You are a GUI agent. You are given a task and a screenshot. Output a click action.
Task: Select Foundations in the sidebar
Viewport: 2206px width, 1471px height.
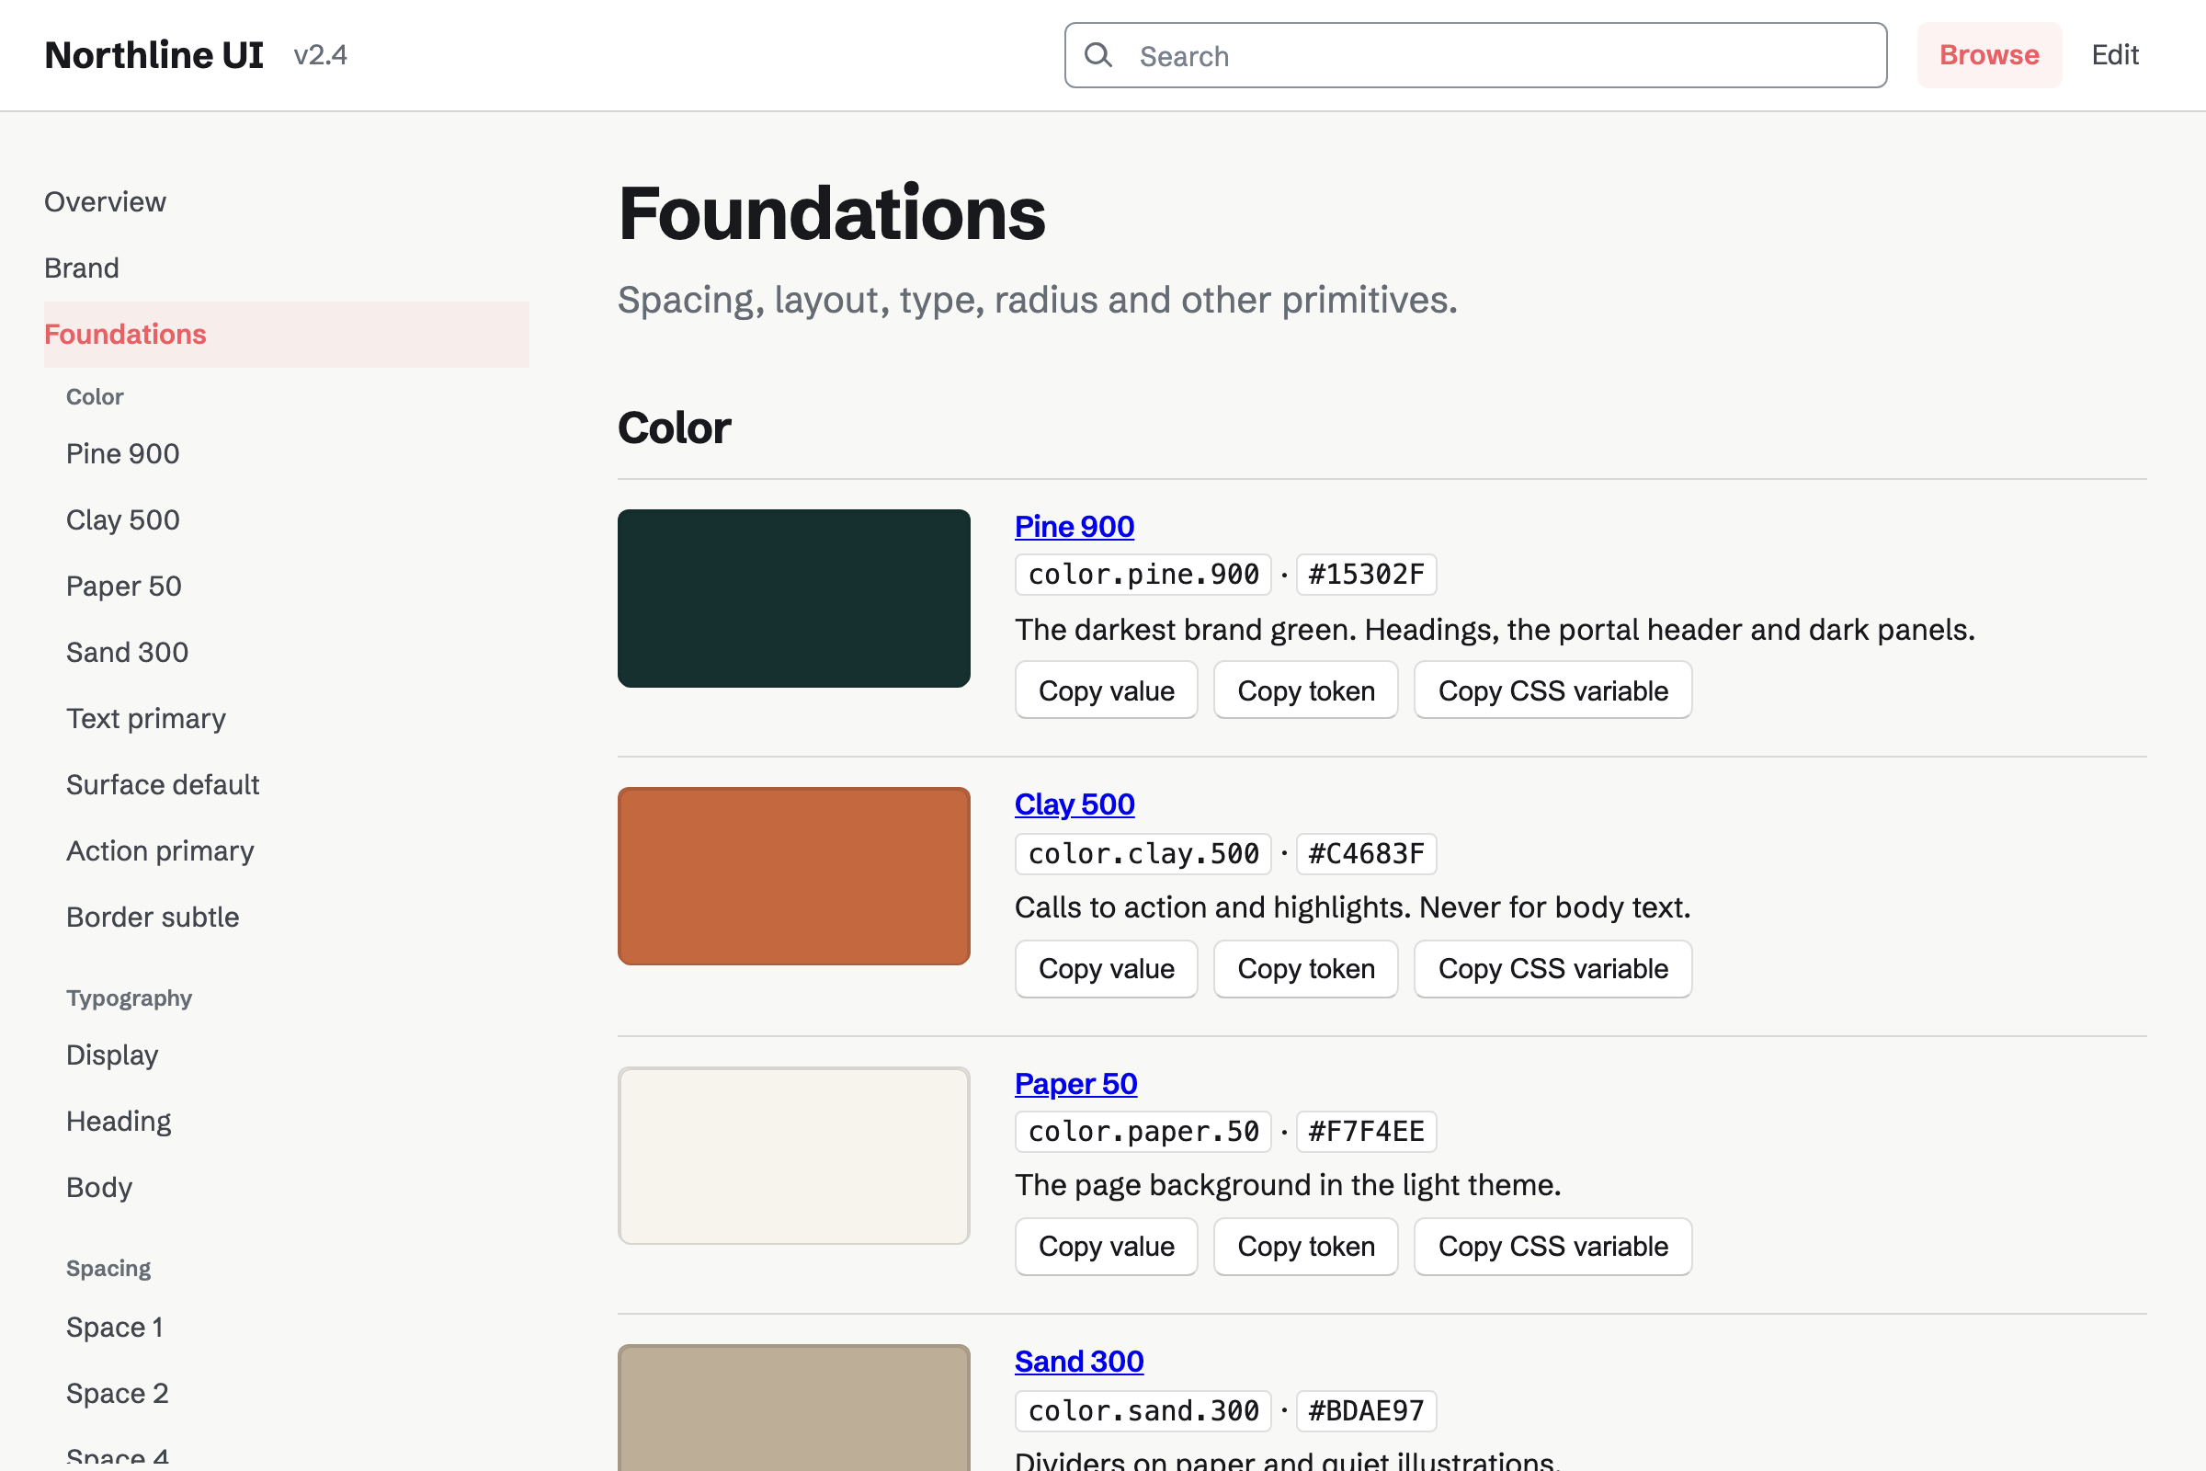tap(286, 334)
